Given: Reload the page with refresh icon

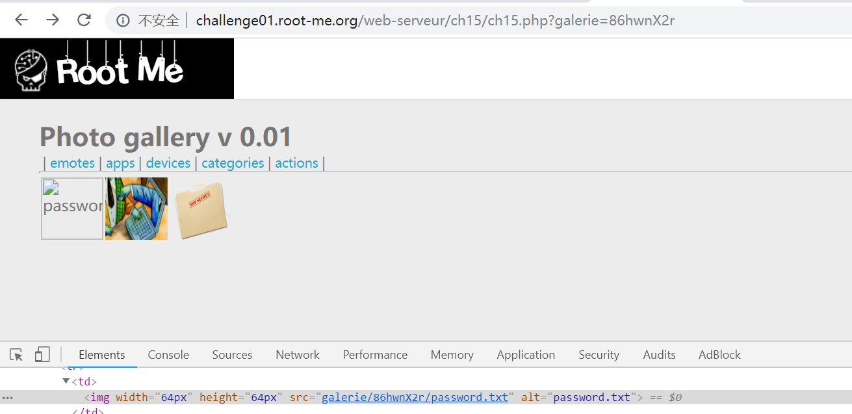Looking at the screenshot, I should click(84, 20).
